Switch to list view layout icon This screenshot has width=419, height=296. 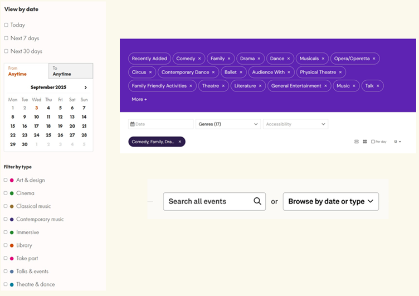(x=357, y=142)
